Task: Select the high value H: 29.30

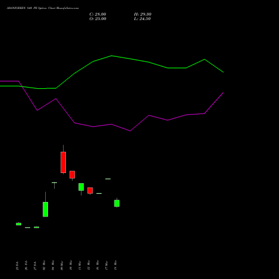Action: click(x=143, y=15)
